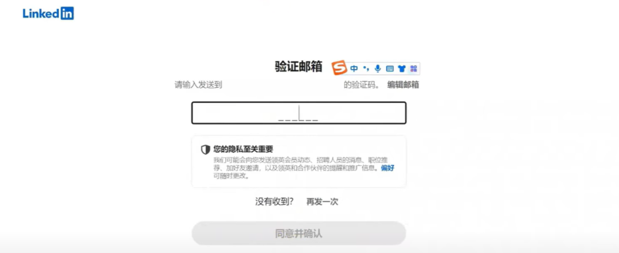Click the 验证邮箱 heading
619x253 pixels.
tap(299, 67)
